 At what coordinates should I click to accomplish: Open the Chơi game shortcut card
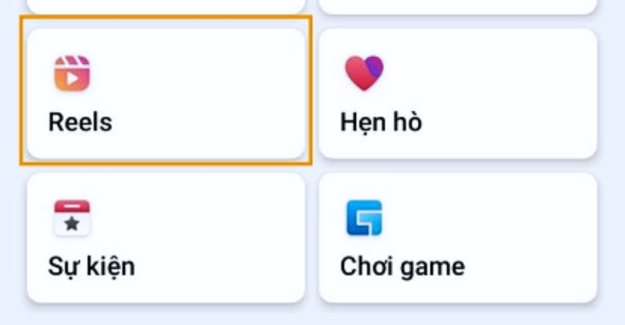point(458,238)
